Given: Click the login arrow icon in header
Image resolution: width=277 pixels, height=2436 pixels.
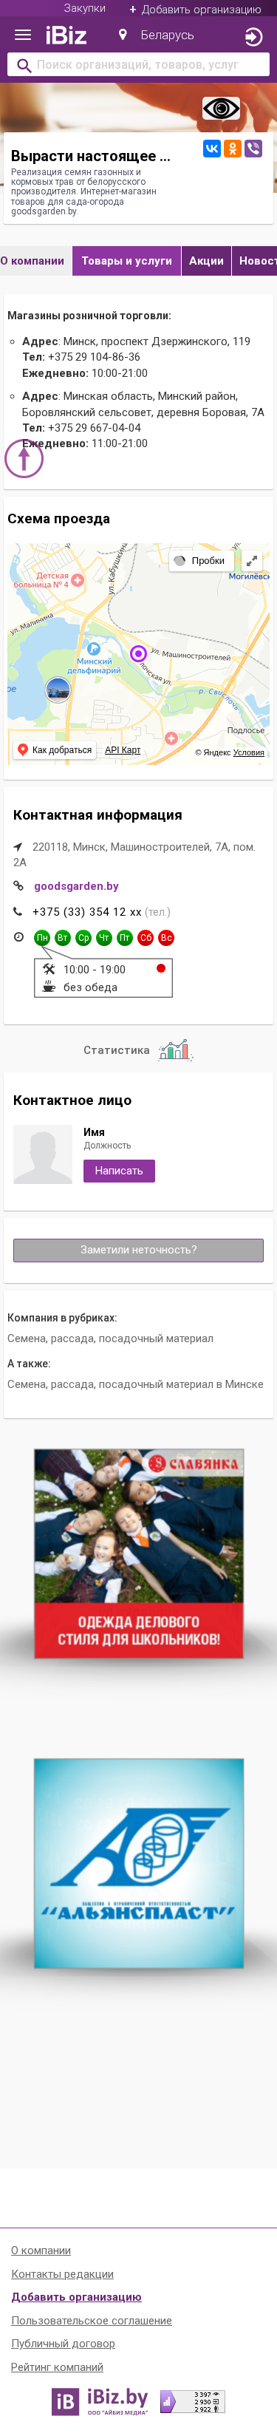Looking at the screenshot, I should pyautogui.click(x=253, y=37).
